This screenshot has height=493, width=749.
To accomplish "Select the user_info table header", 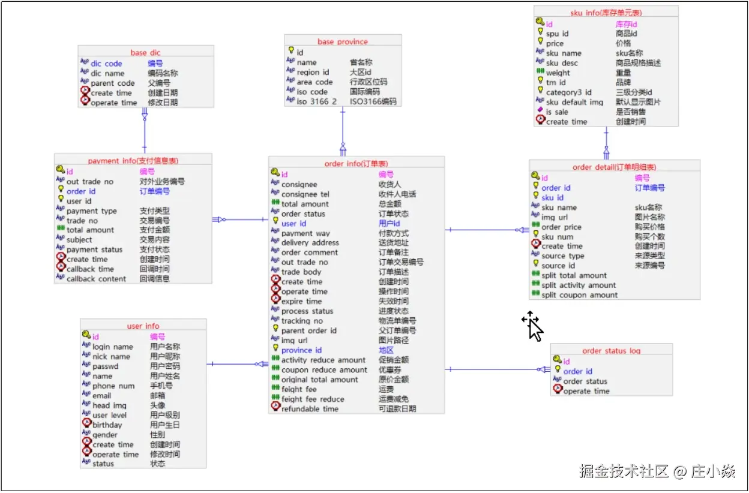I will [x=143, y=326].
